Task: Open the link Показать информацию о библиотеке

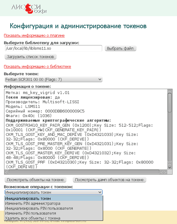Action: [37, 67]
